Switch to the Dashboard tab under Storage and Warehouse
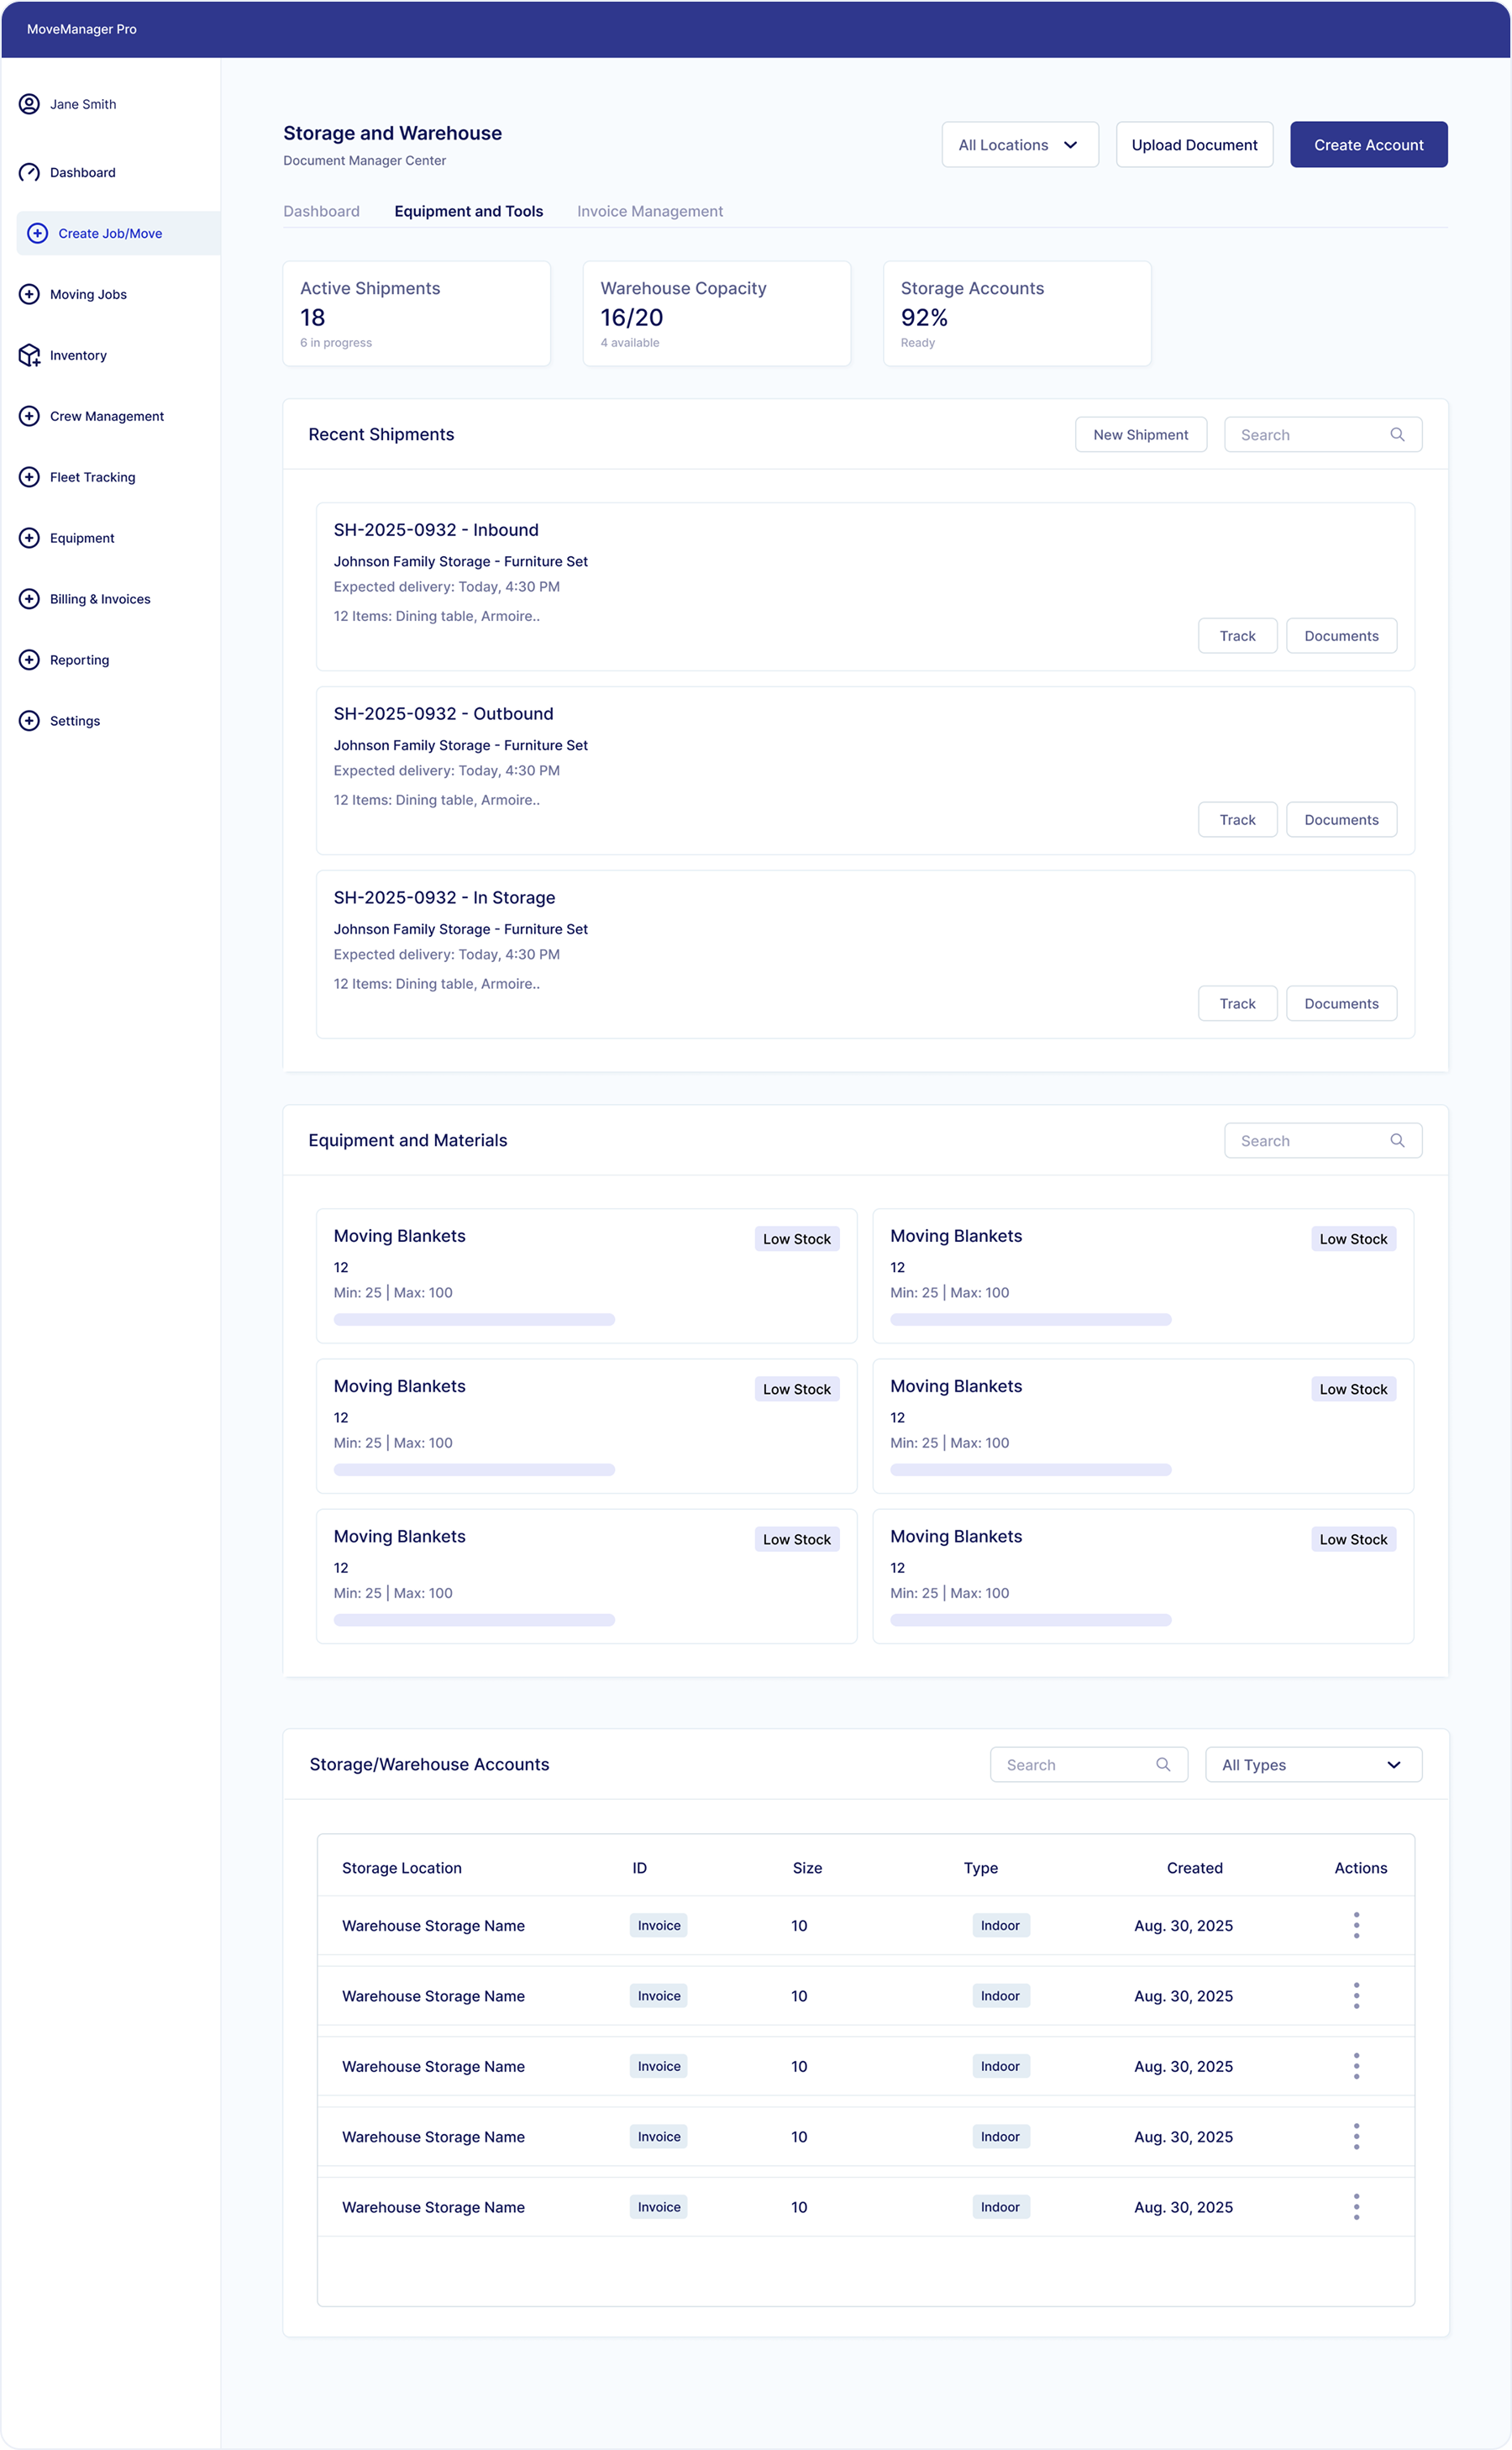 (321, 212)
